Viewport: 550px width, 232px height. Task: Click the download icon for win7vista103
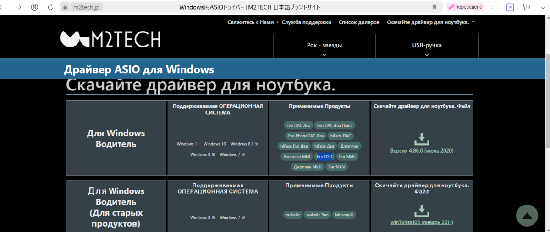422,211
